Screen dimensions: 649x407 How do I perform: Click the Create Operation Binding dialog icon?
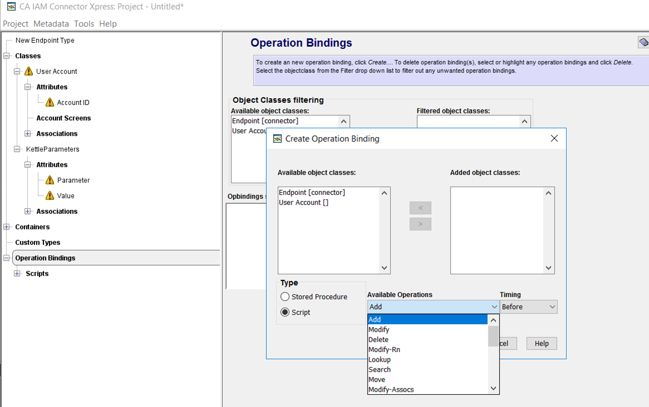[278, 139]
